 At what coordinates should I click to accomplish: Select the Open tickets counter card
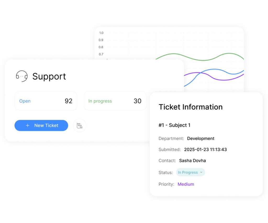46,101
